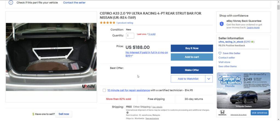Click the green feedback star beside seller score
Screen dimensions: 280x121
coord(252,42)
